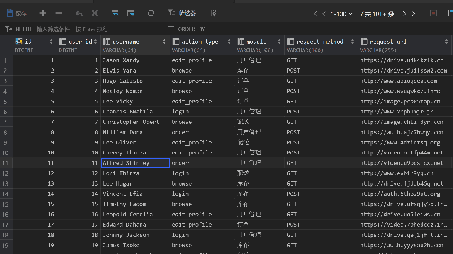Click http://video.u9pcsicx.net URL cell
Image resolution: width=453 pixels, height=254 pixels.
pyautogui.click(x=405, y=163)
